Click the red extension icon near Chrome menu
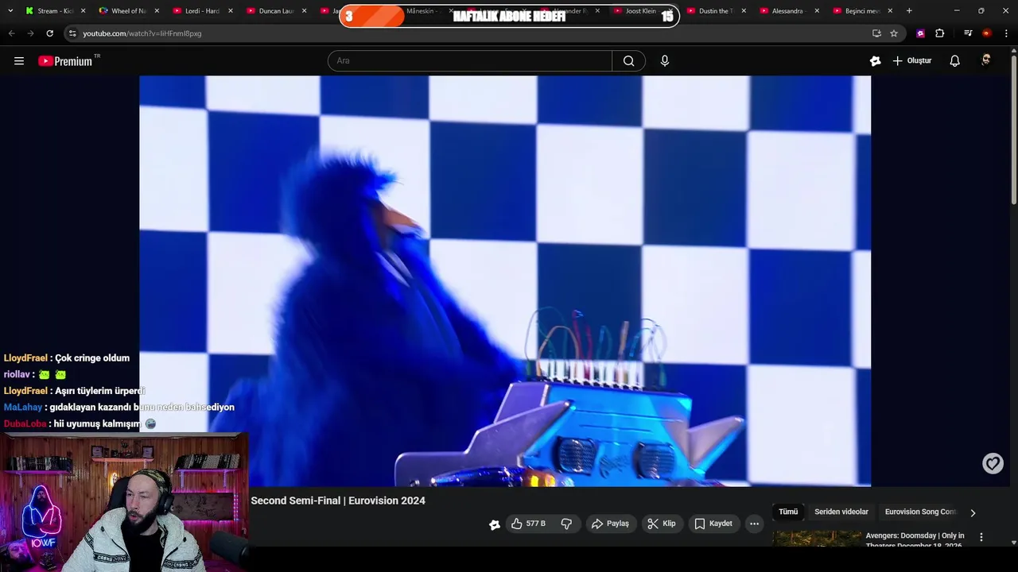 (x=987, y=33)
